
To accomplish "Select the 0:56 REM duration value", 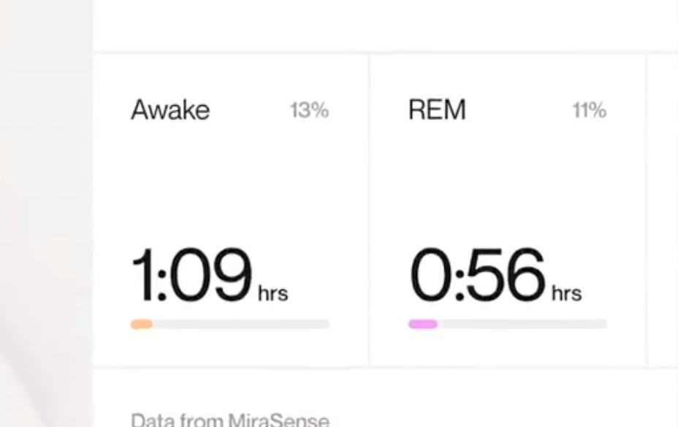I will [477, 276].
